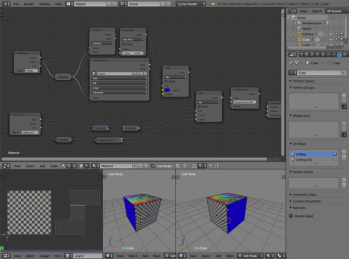The width and height of the screenshot is (349, 259).
Task: Hide Camera with its eye icon
Action: pos(331,34)
